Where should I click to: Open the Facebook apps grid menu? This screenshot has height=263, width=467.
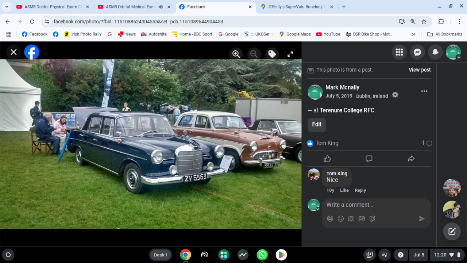399,52
